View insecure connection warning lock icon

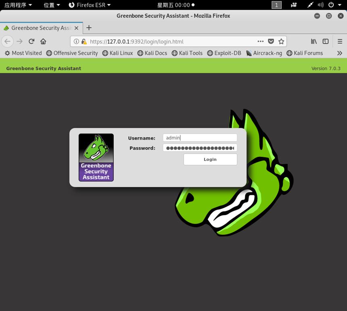(x=84, y=42)
